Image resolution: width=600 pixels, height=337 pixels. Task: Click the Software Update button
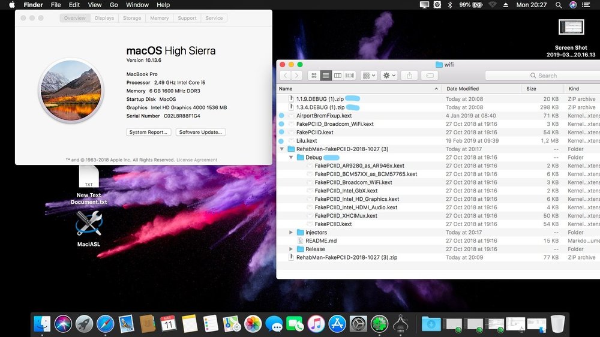tap(200, 132)
